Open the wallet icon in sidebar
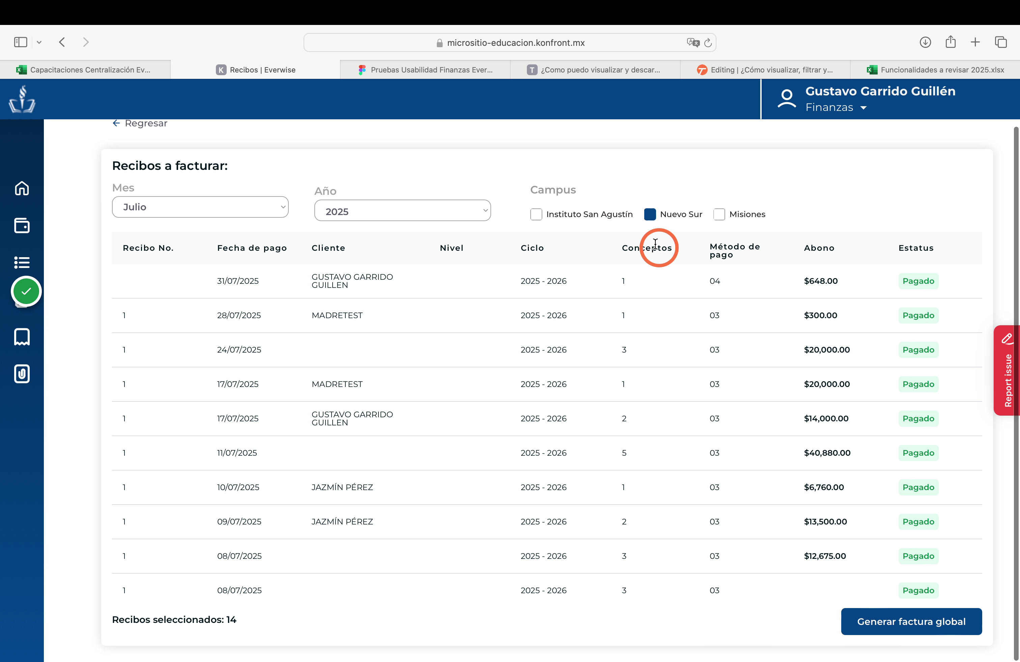This screenshot has height=662, width=1020. [22, 225]
